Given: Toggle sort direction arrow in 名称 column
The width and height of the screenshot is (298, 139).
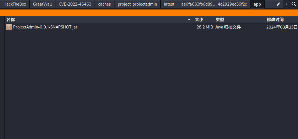Looking at the screenshot, I should pos(189,20).
